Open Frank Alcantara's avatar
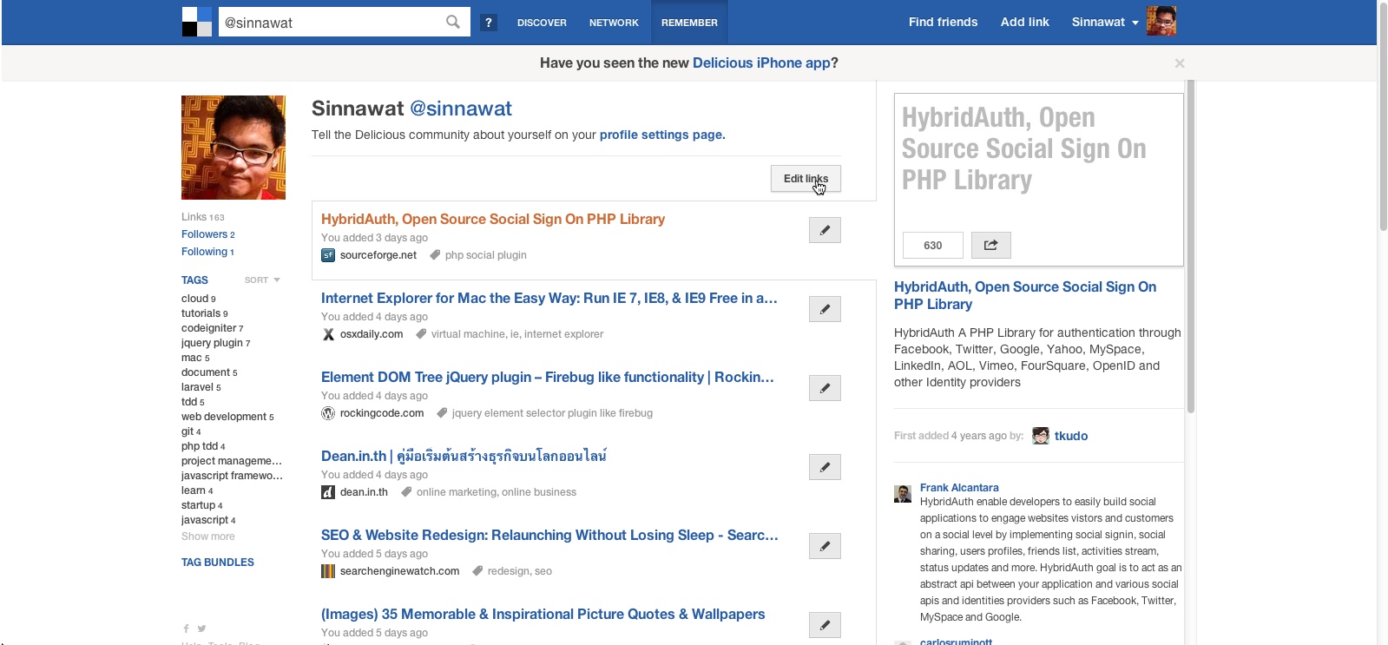 (903, 494)
